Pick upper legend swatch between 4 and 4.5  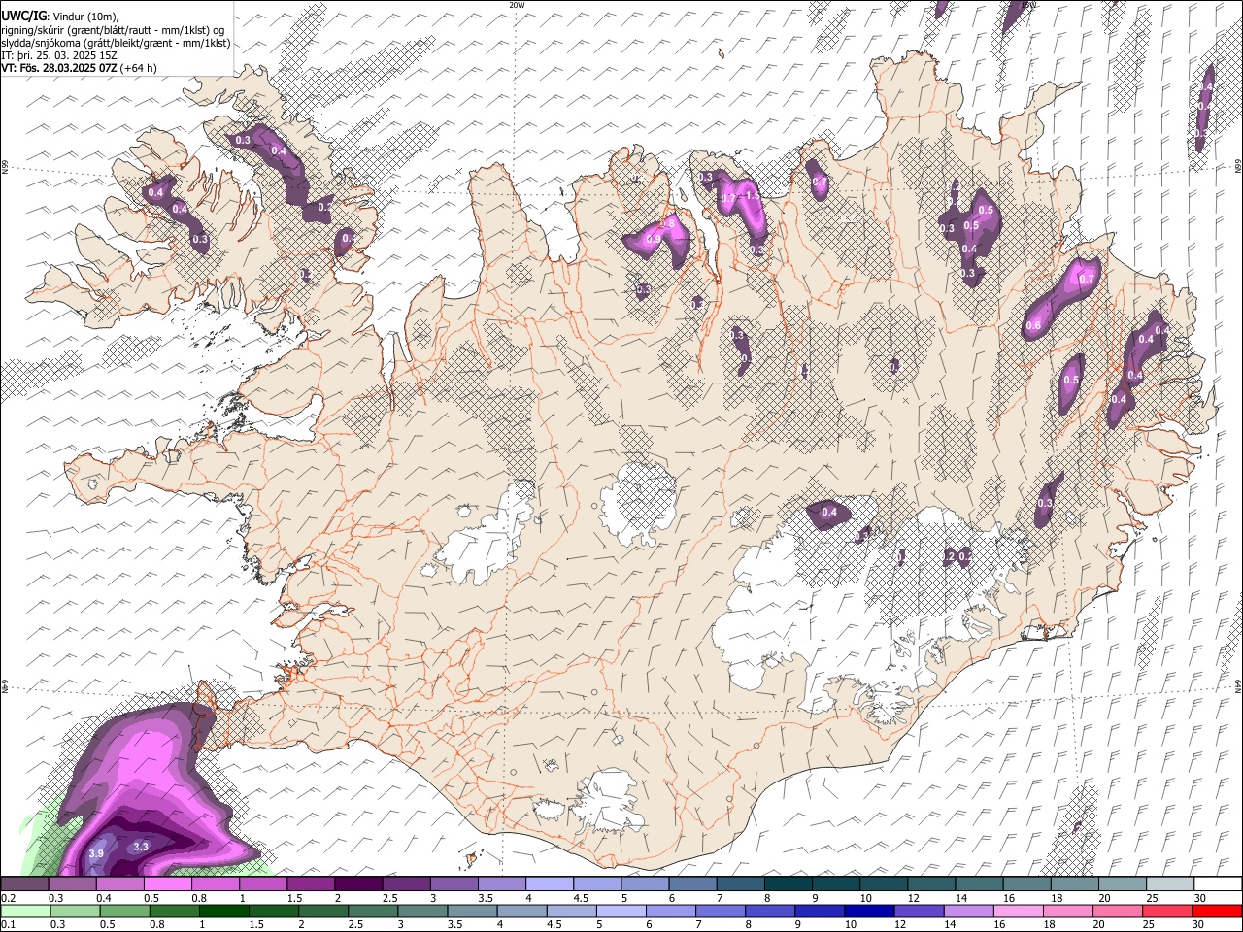[549, 884]
